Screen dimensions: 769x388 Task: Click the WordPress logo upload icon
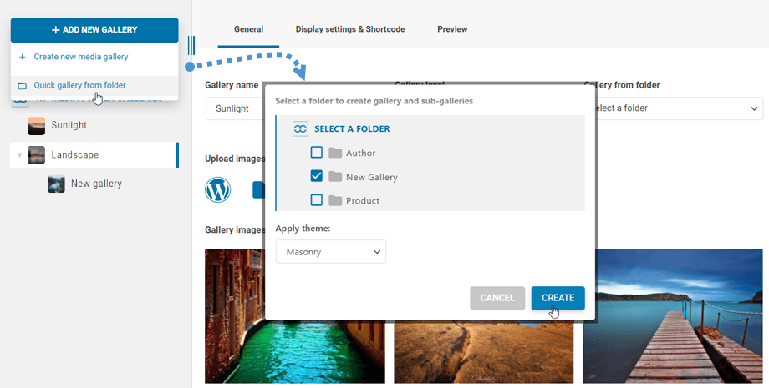217,190
